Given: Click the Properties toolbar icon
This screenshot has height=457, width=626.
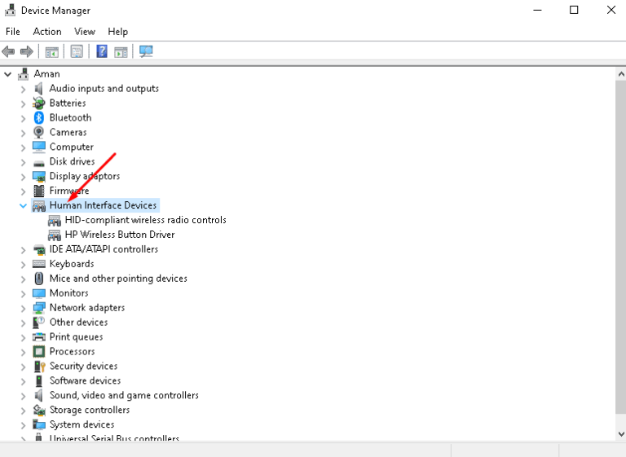Looking at the screenshot, I should (77, 51).
